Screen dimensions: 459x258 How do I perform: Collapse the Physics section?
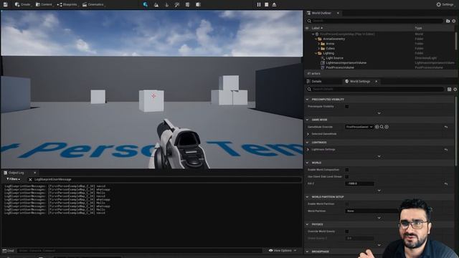coord(308,224)
